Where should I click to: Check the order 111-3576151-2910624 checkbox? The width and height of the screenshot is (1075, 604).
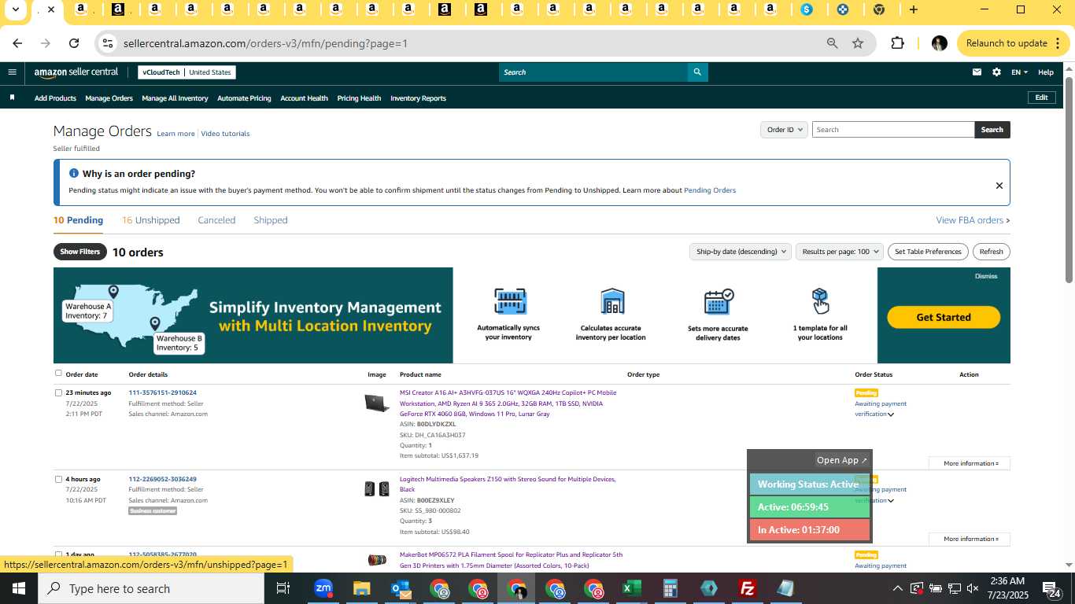coord(58,392)
